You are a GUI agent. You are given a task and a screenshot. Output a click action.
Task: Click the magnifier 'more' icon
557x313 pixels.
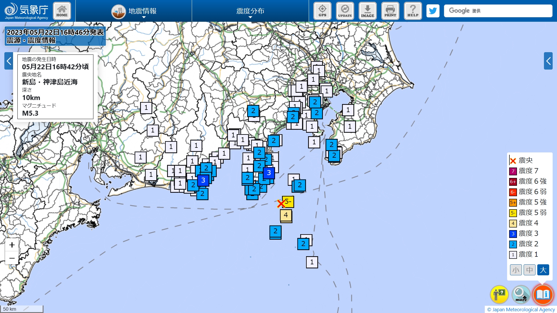tap(521, 295)
